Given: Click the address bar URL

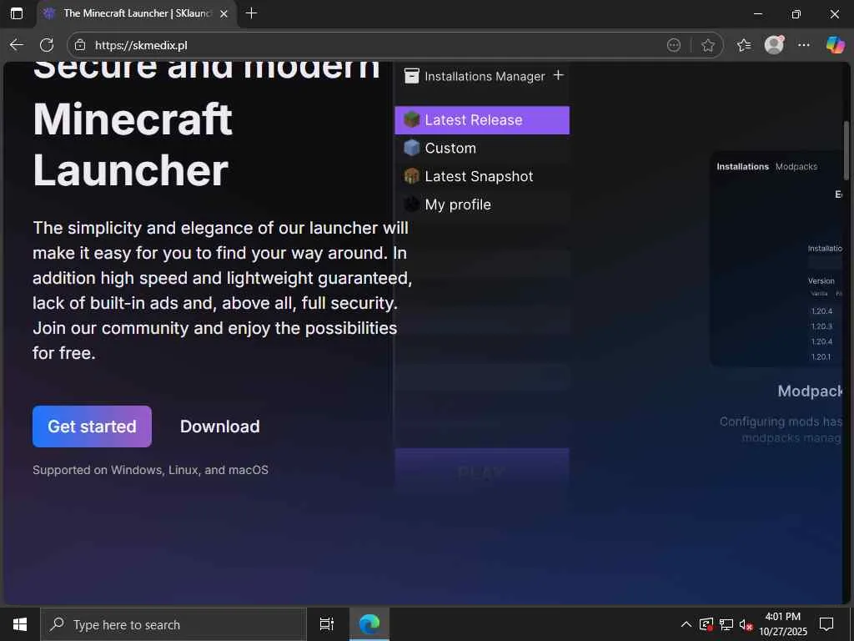Looking at the screenshot, I should pyautogui.click(x=141, y=45).
